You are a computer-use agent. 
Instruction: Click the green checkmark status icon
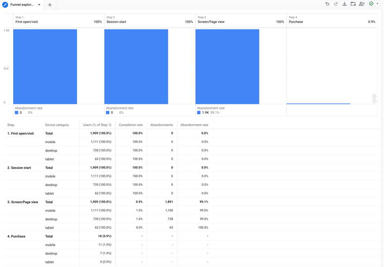point(371,4)
